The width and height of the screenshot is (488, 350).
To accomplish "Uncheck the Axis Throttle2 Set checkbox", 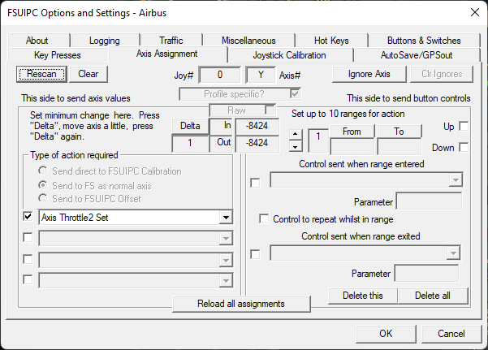I will click(28, 216).
